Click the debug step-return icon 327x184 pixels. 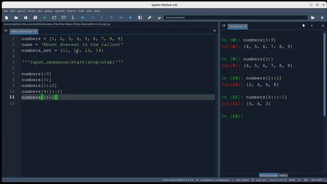pyautogui.click(x=111, y=18)
